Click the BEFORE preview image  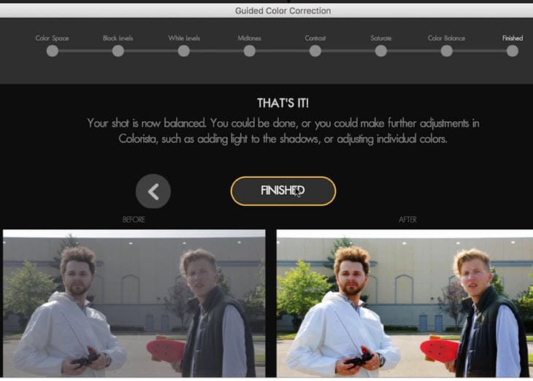pos(134,303)
